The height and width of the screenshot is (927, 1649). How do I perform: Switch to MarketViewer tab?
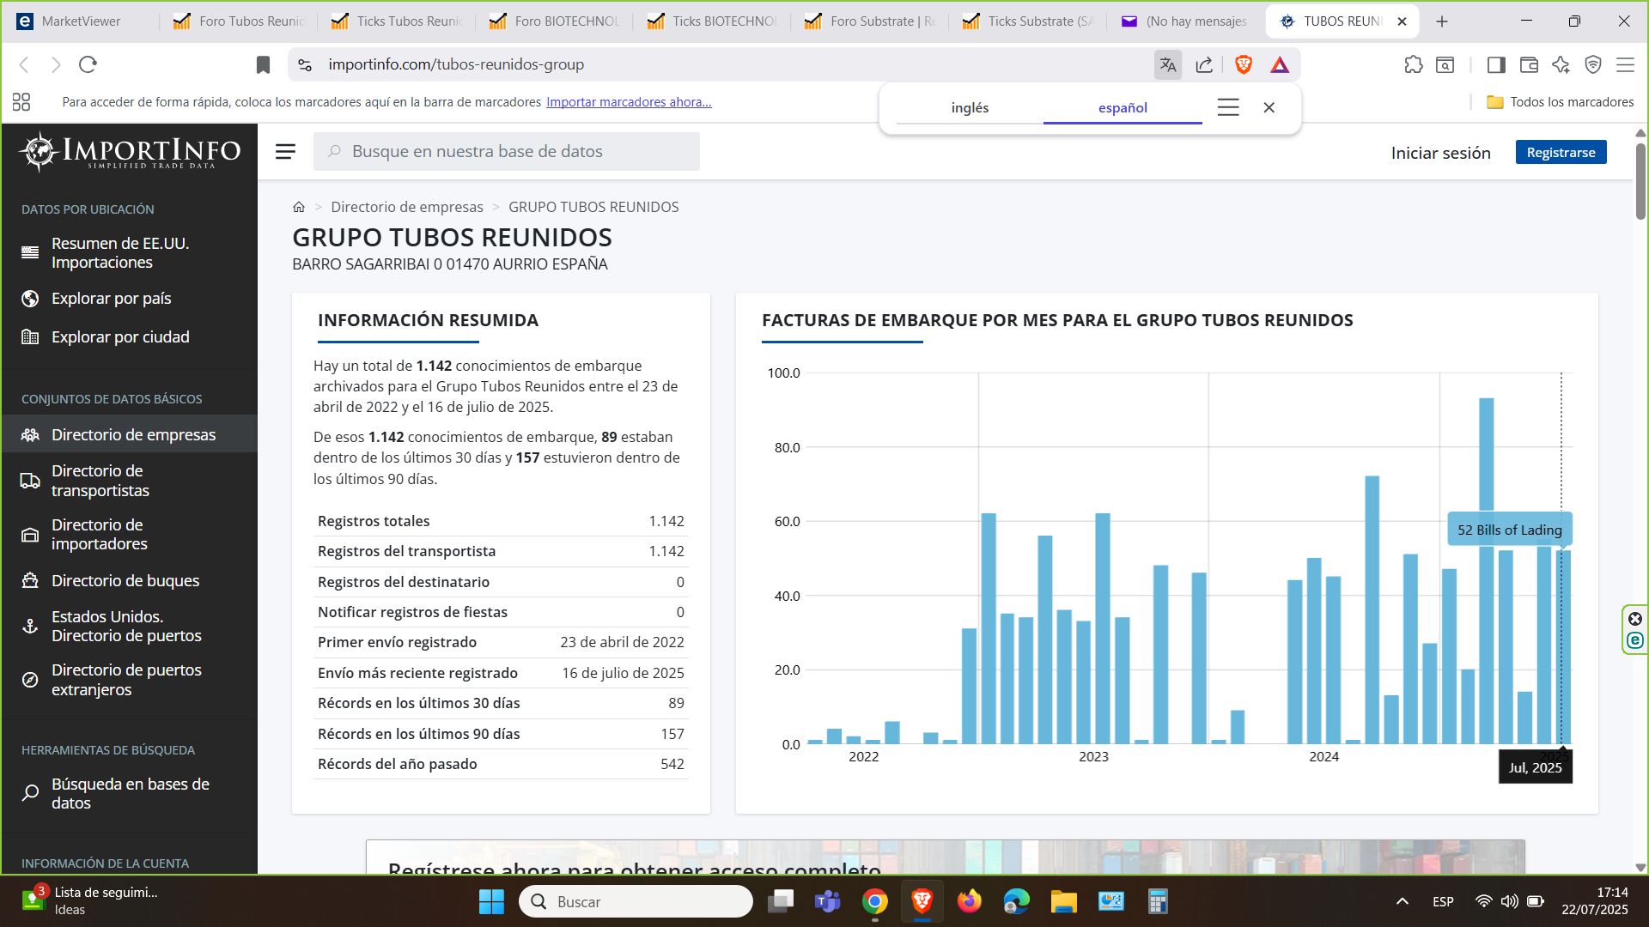click(x=80, y=21)
